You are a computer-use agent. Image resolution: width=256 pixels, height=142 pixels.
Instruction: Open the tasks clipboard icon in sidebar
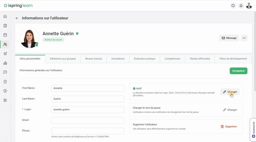(x=5, y=82)
